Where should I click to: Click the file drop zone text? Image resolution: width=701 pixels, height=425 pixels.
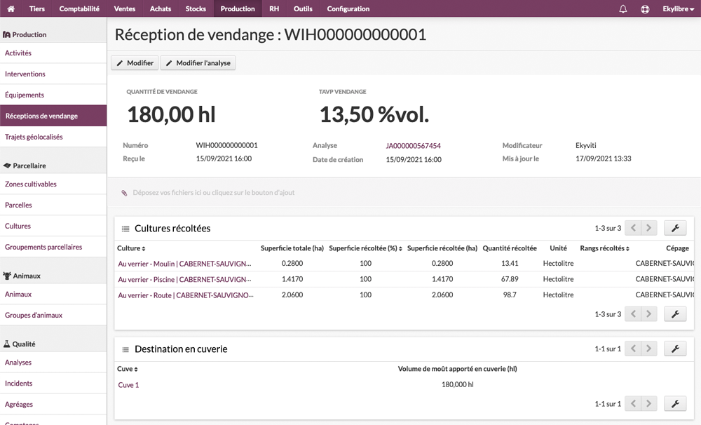pos(214,193)
